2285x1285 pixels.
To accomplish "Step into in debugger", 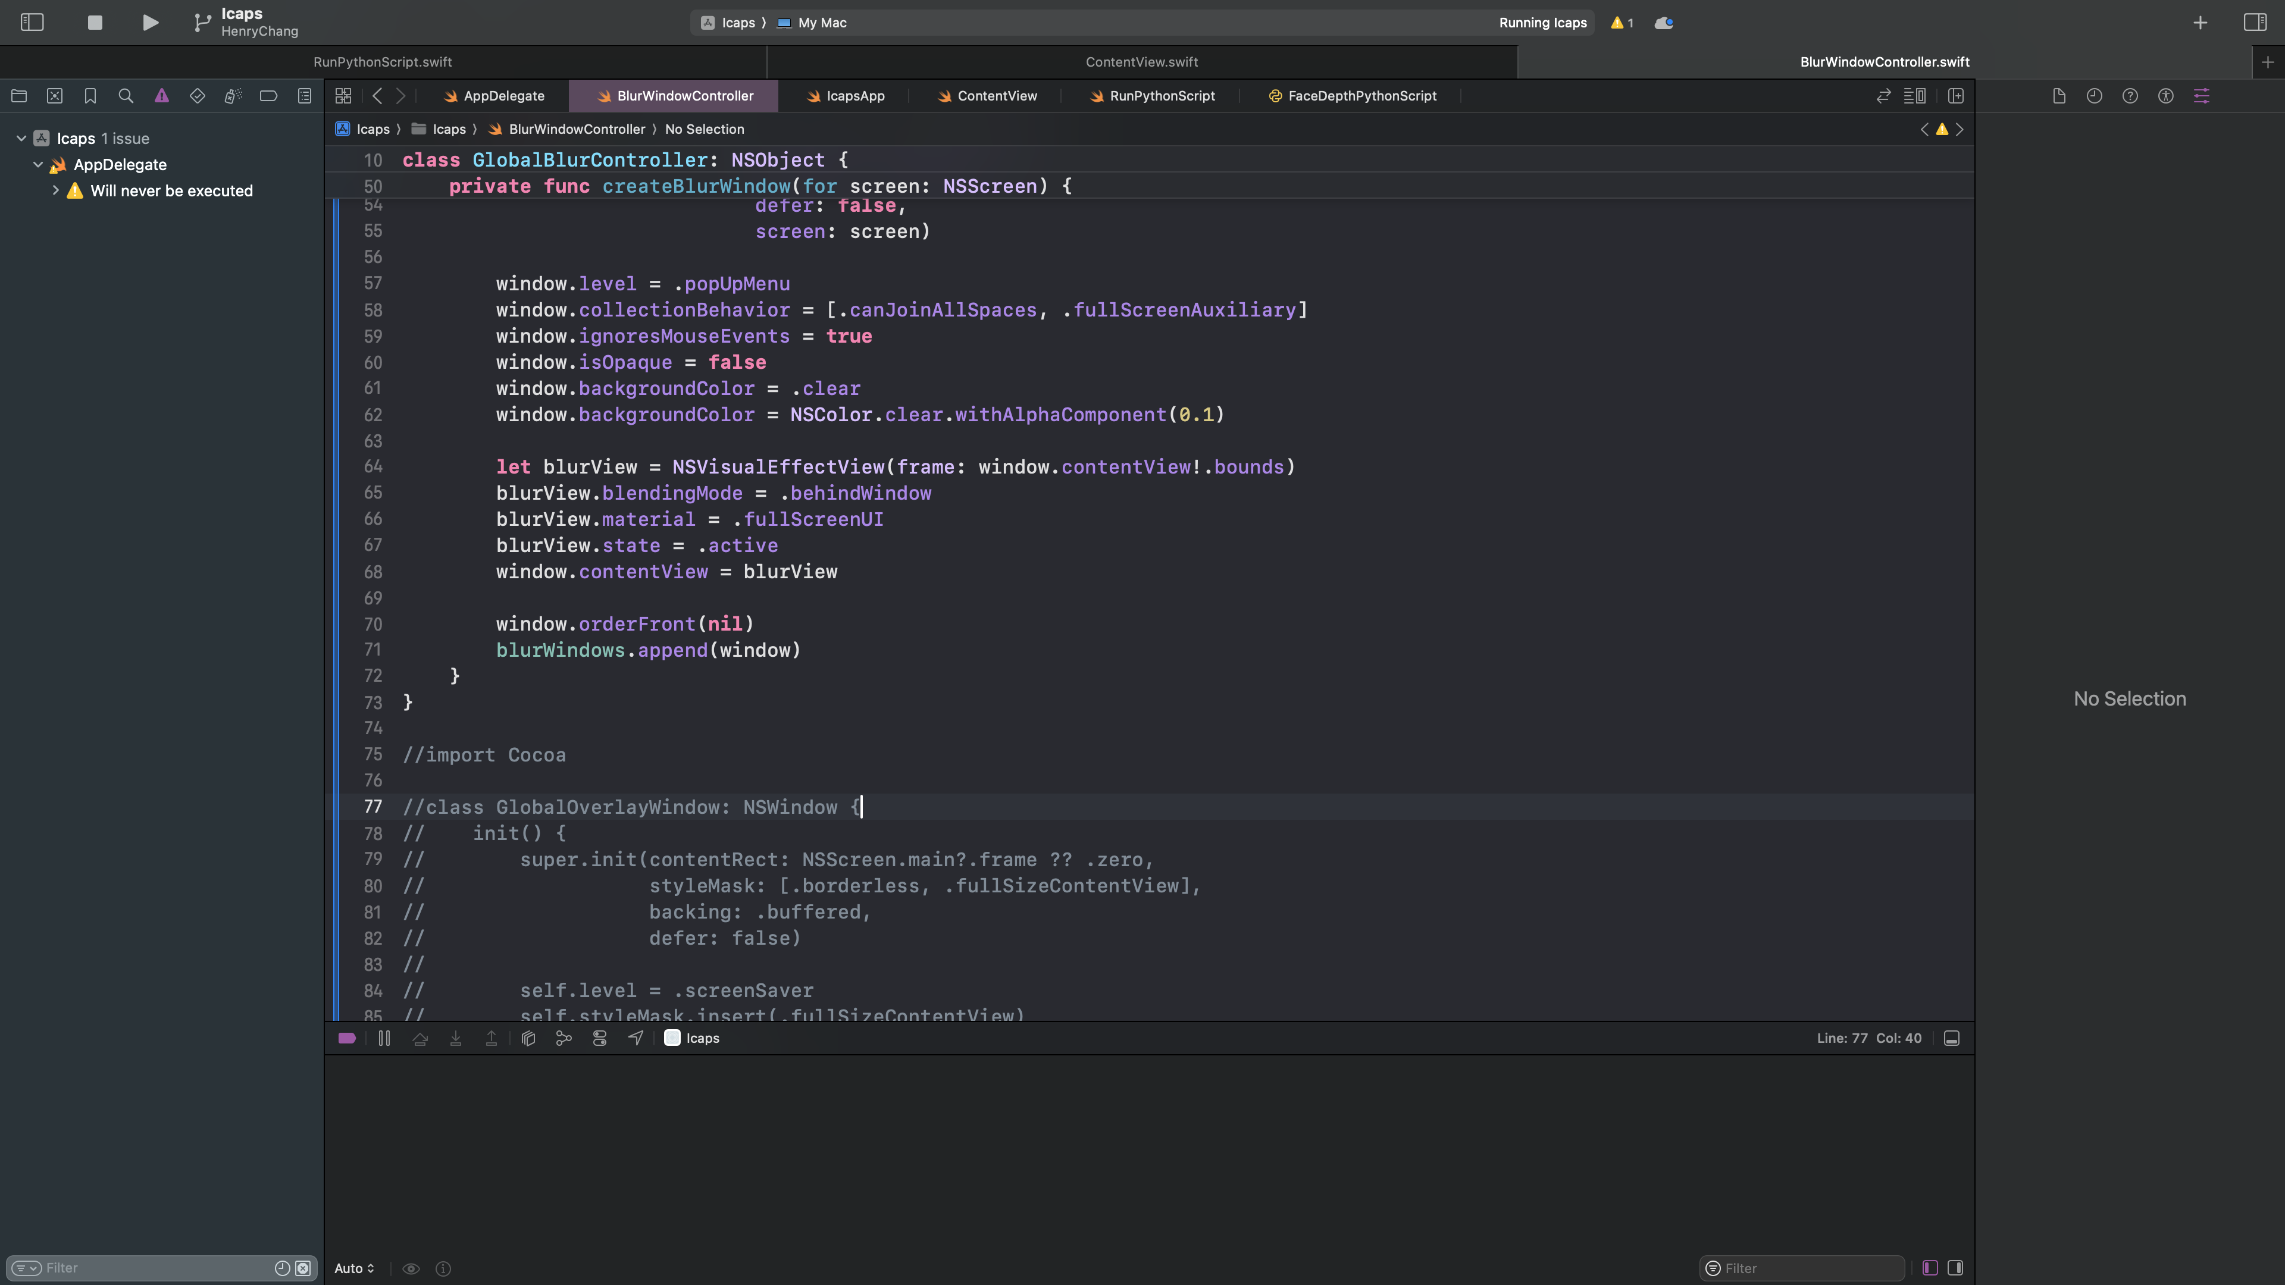I will [x=455, y=1039].
